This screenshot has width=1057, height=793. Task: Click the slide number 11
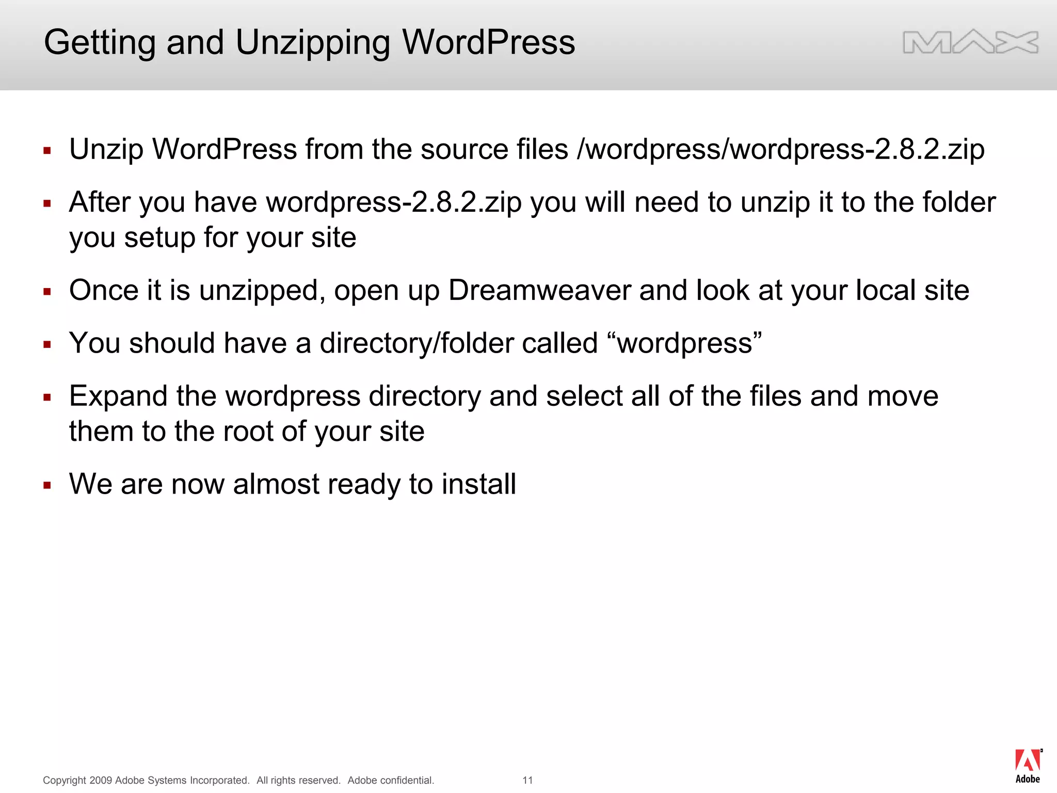pos(527,780)
